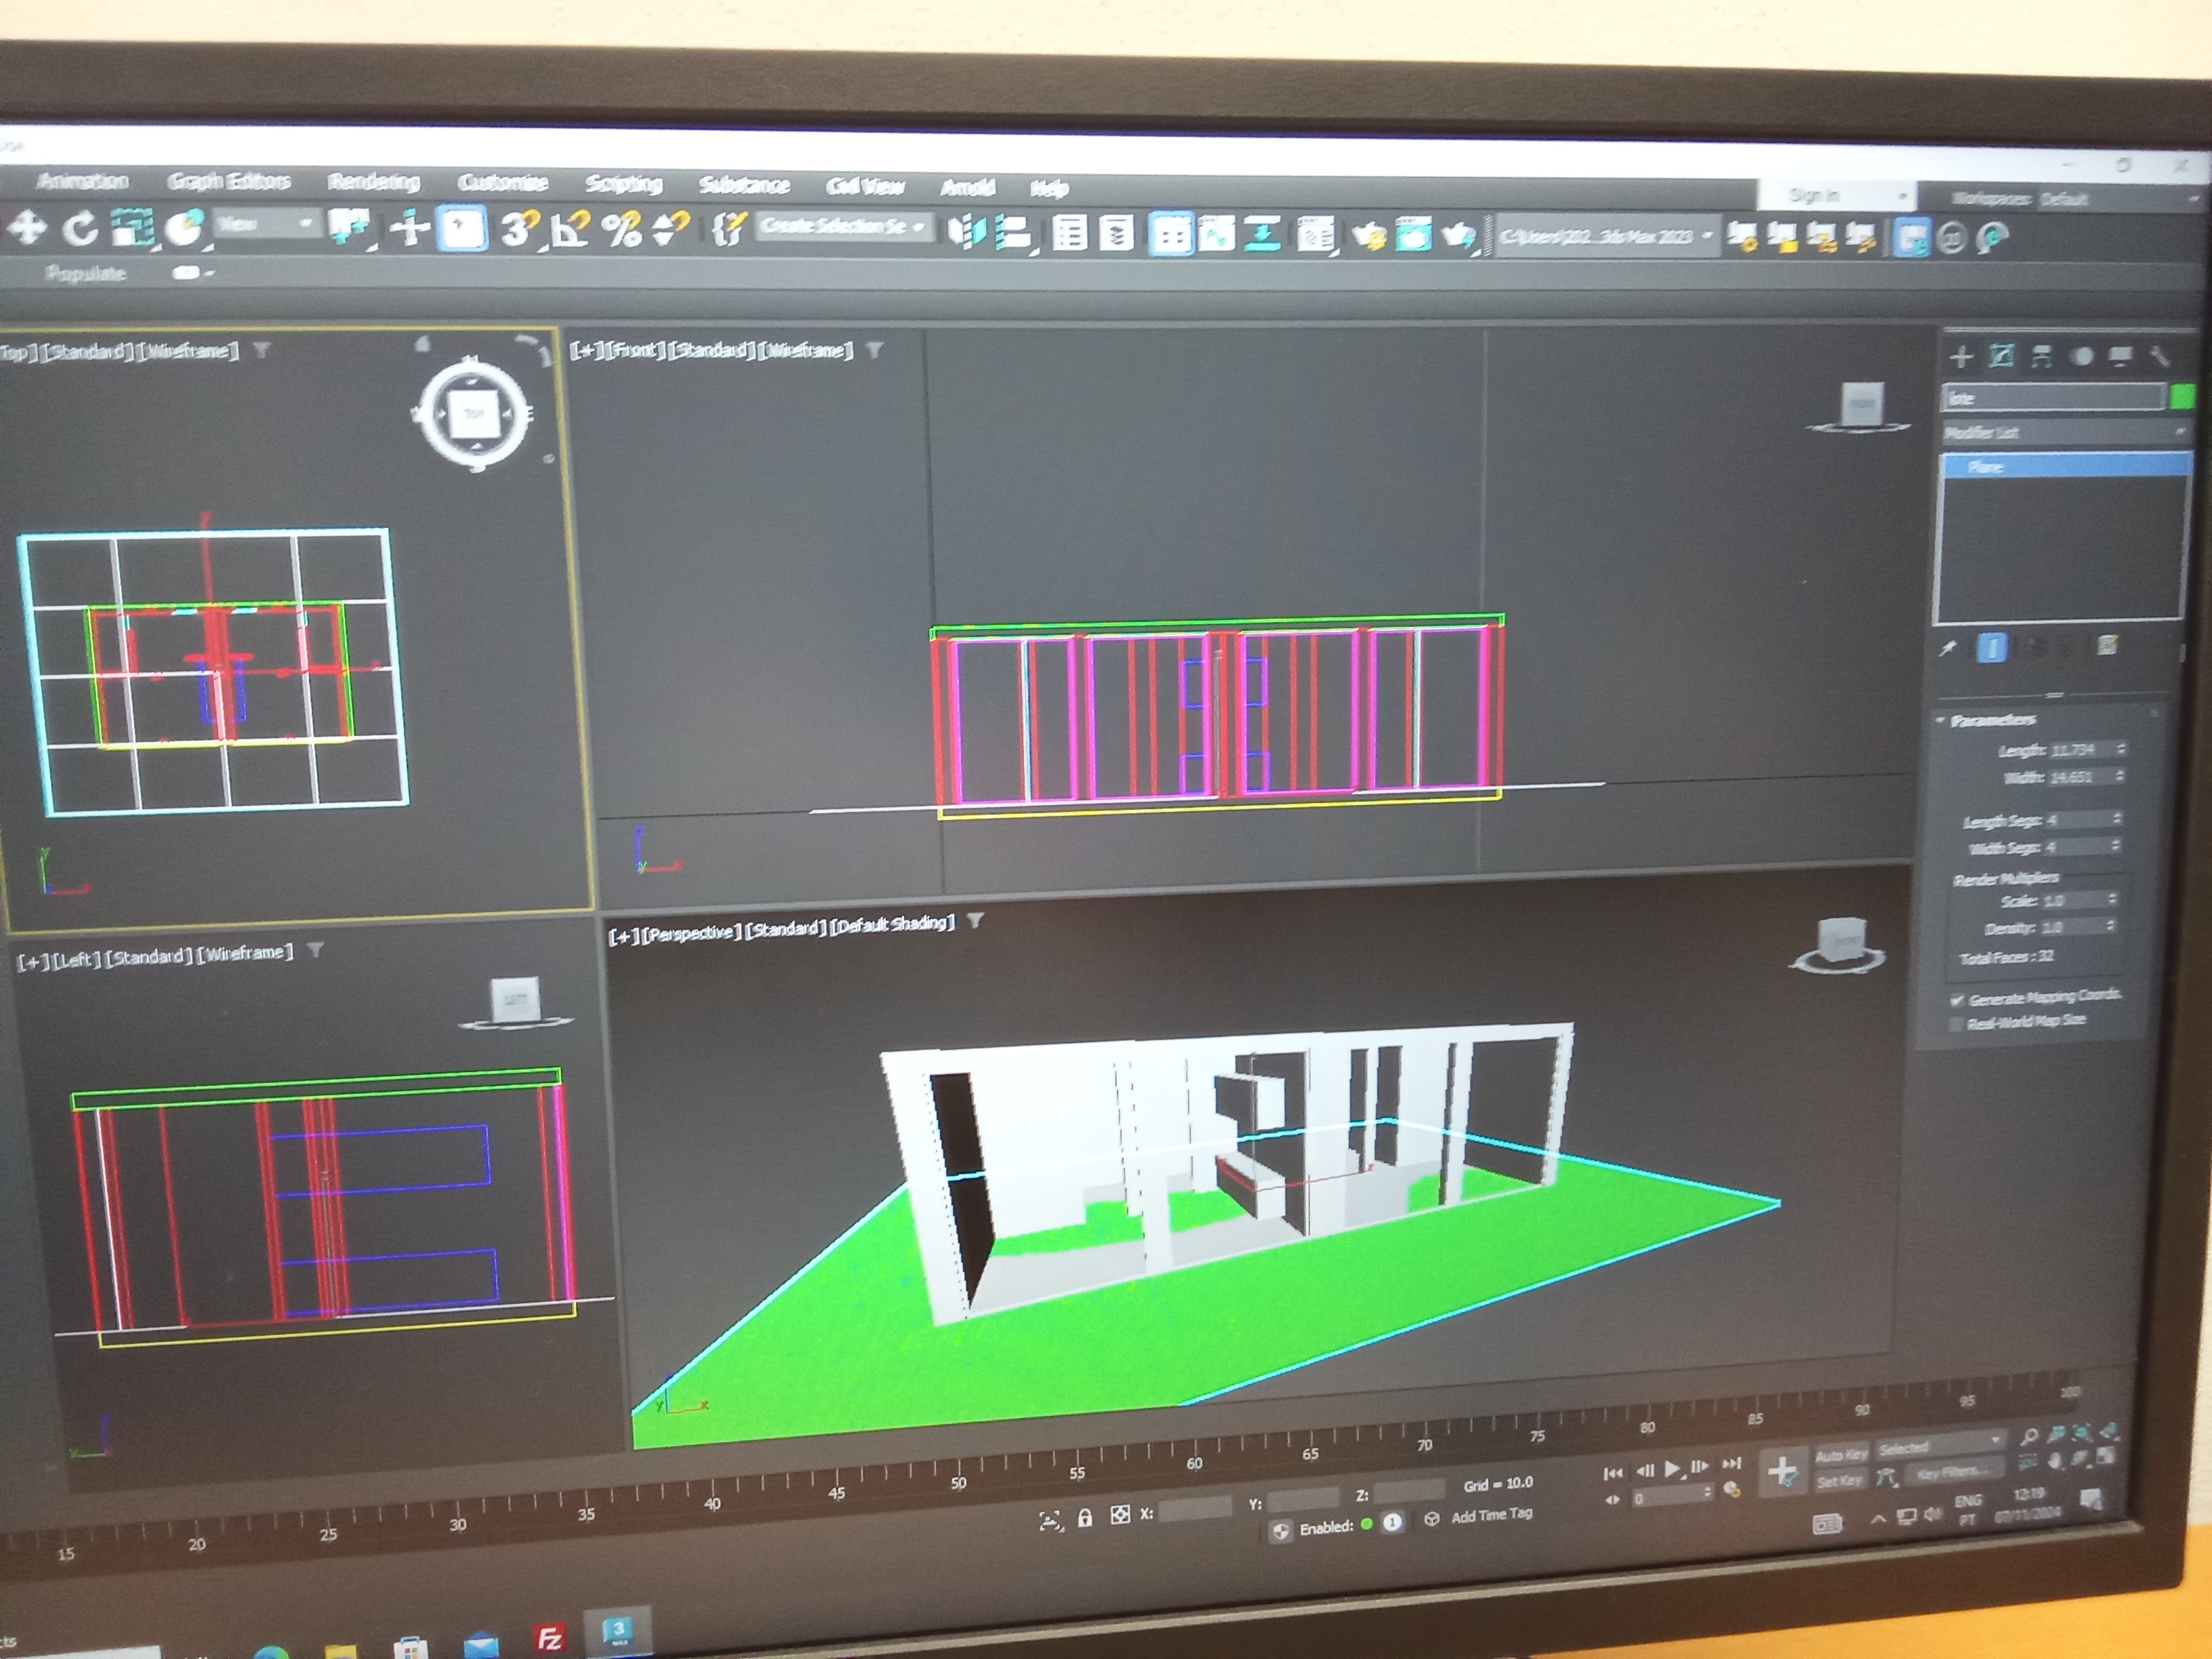Screen dimensions: 2212x1659
Task: Click the Auto Key button
Action: point(1841,1456)
